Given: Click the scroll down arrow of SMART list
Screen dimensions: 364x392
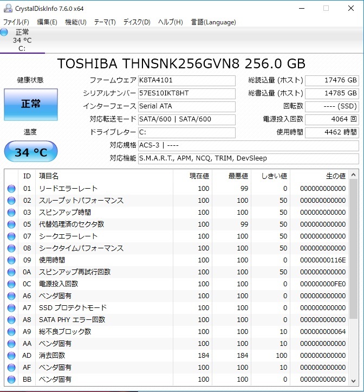Looking at the screenshot, I should [353, 381].
